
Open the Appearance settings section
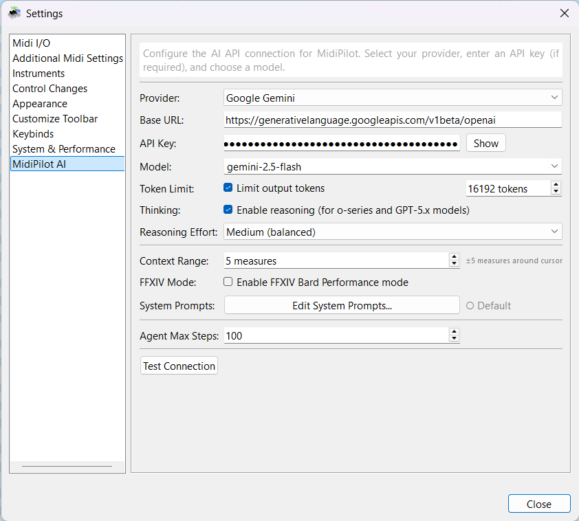click(x=40, y=103)
